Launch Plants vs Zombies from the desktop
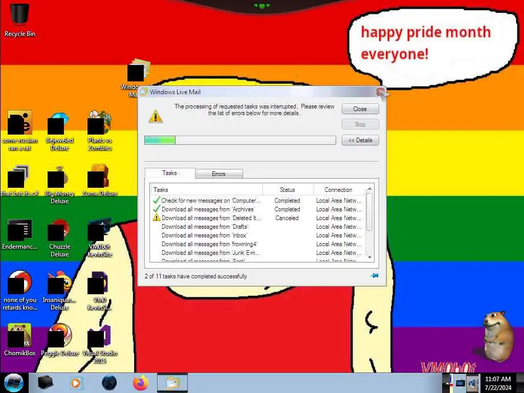The width and height of the screenshot is (524, 393). [x=100, y=132]
